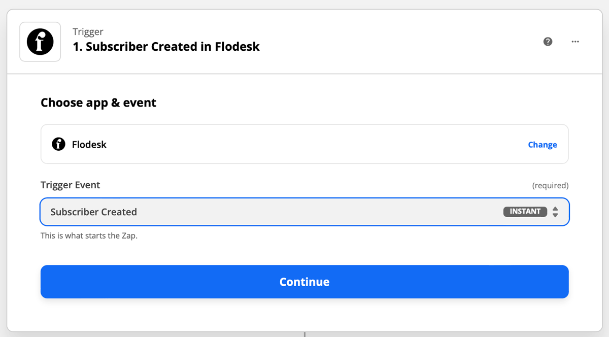Viewport: 609px width, 337px height.
Task: Click the up-down arrows on the Trigger Event field
Action: [x=555, y=212]
